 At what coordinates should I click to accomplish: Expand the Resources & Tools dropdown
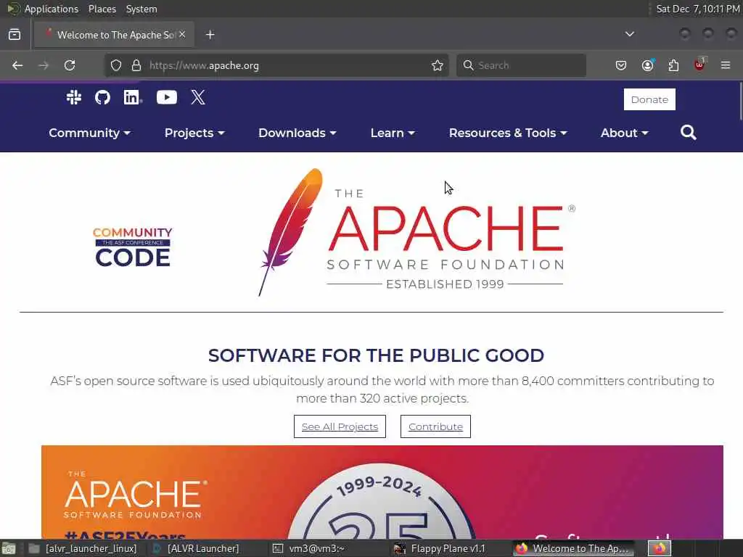(x=508, y=133)
